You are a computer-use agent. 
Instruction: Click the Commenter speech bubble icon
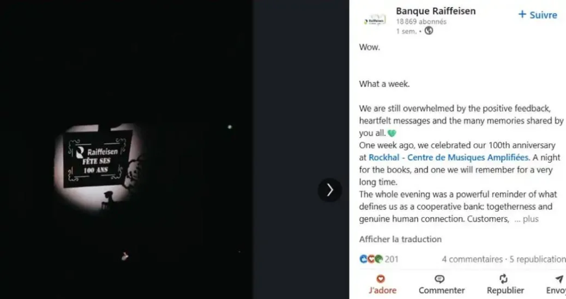click(440, 279)
